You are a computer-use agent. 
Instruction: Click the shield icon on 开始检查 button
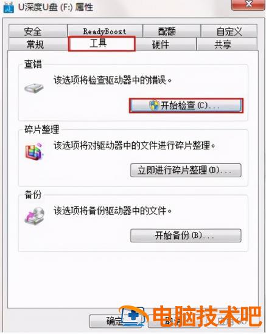click(154, 105)
